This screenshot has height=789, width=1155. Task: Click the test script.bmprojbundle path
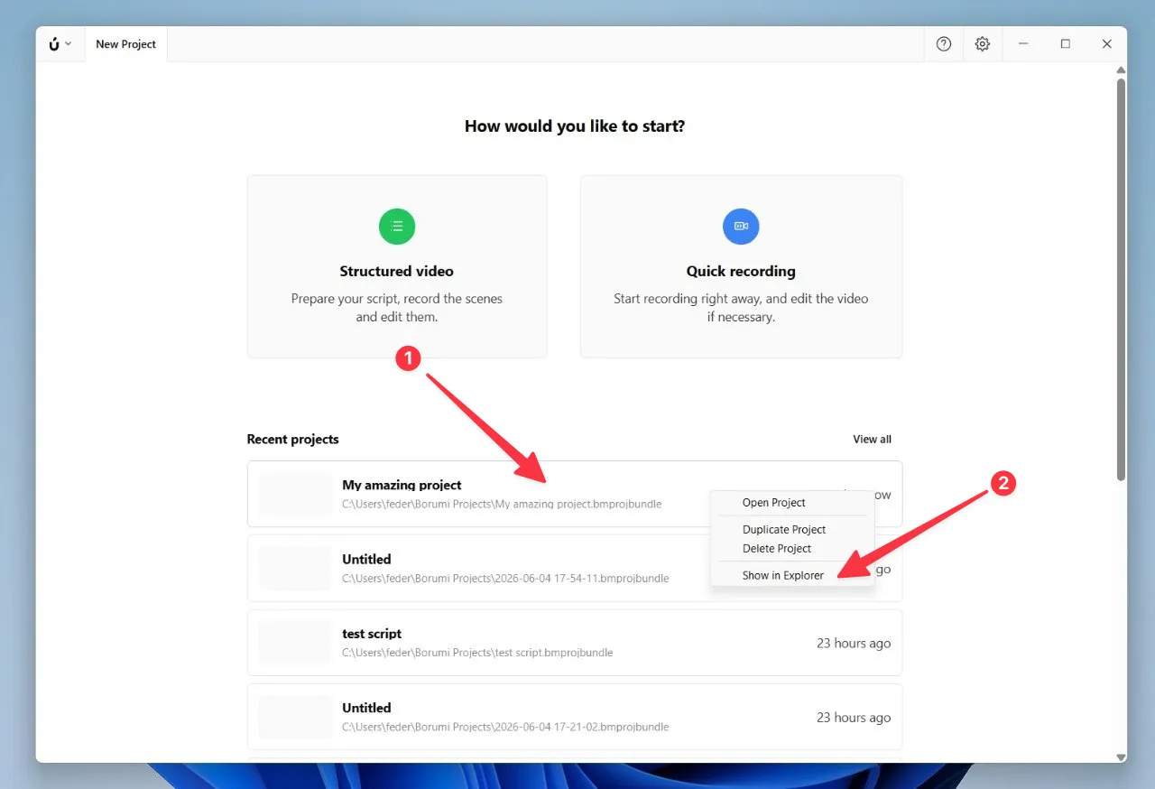(x=477, y=653)
